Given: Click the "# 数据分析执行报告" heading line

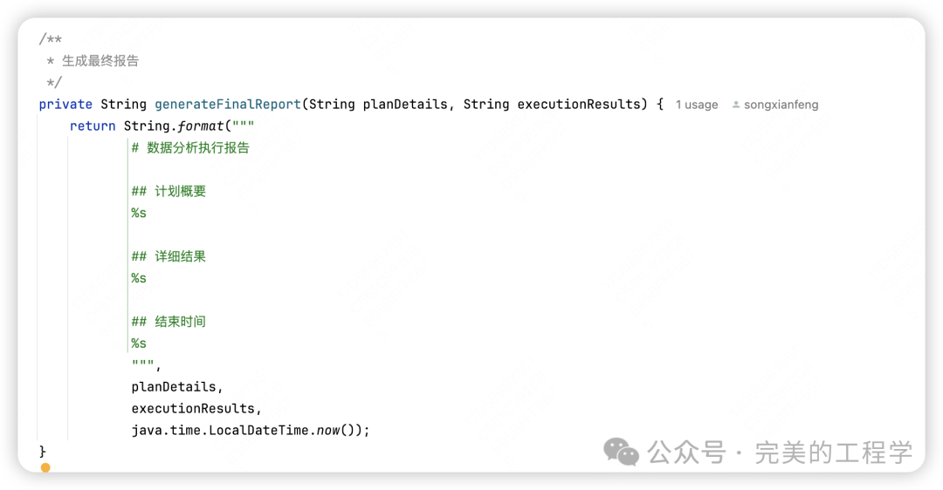Looking at the screenshot, I should (x=190, y=148).
